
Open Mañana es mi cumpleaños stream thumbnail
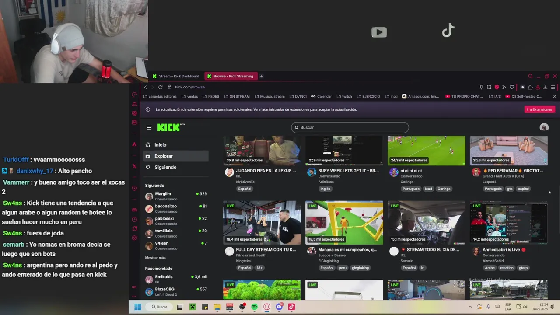344,223
